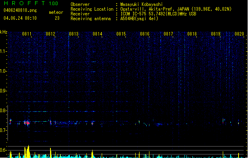The image size is (248, 158).
Task: Select the filename 0406240810.png
Action: pos(20,10)
